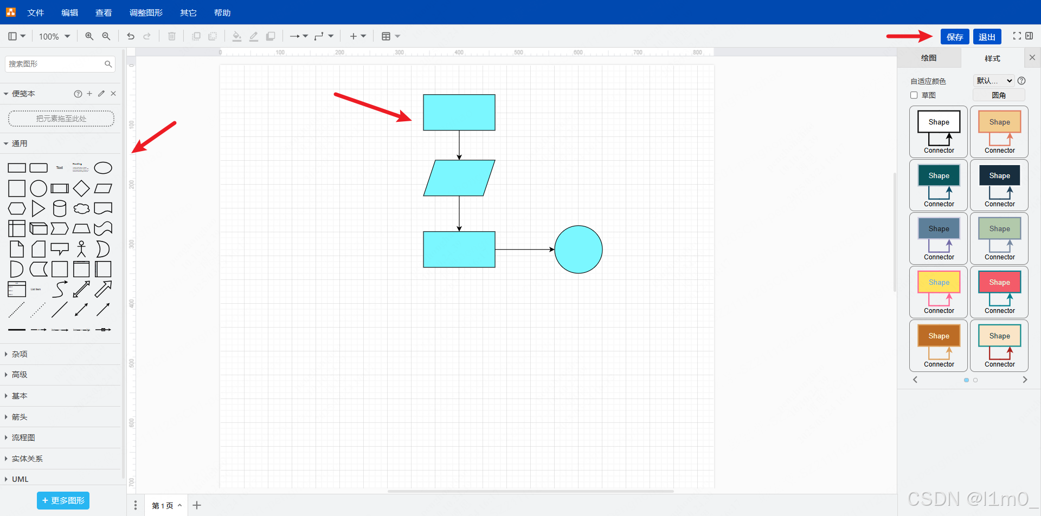This screenshot has width=1041, height=516.
Task: Toggle fullscreen mode icon
Action: 1017,36
